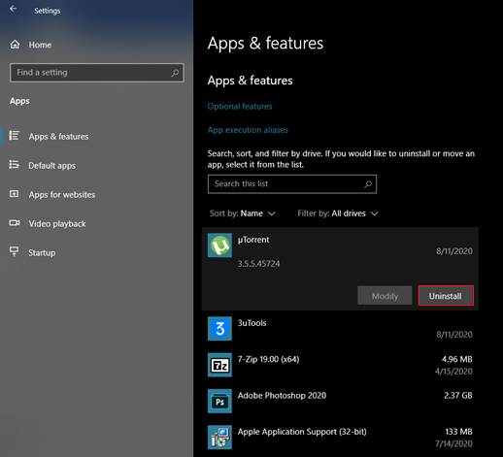The image size is (503, 457).
Task: Click the Home house icon
Action: [15, 45]
